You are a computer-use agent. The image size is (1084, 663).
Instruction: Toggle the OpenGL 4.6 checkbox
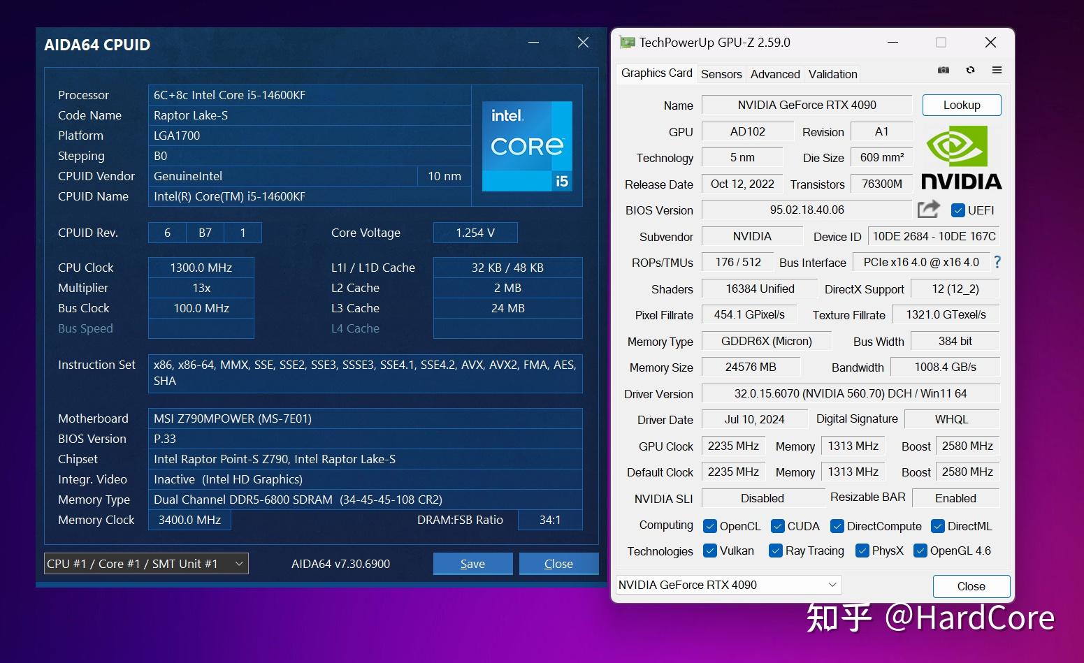point(920,551)
